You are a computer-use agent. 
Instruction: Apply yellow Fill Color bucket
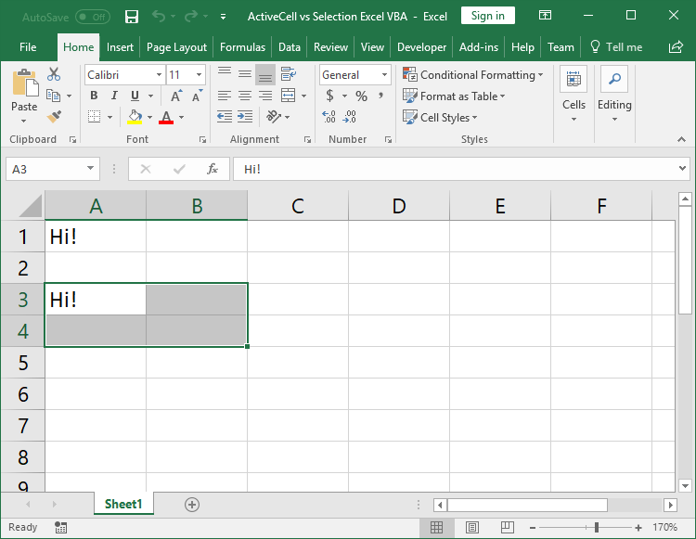135,117
